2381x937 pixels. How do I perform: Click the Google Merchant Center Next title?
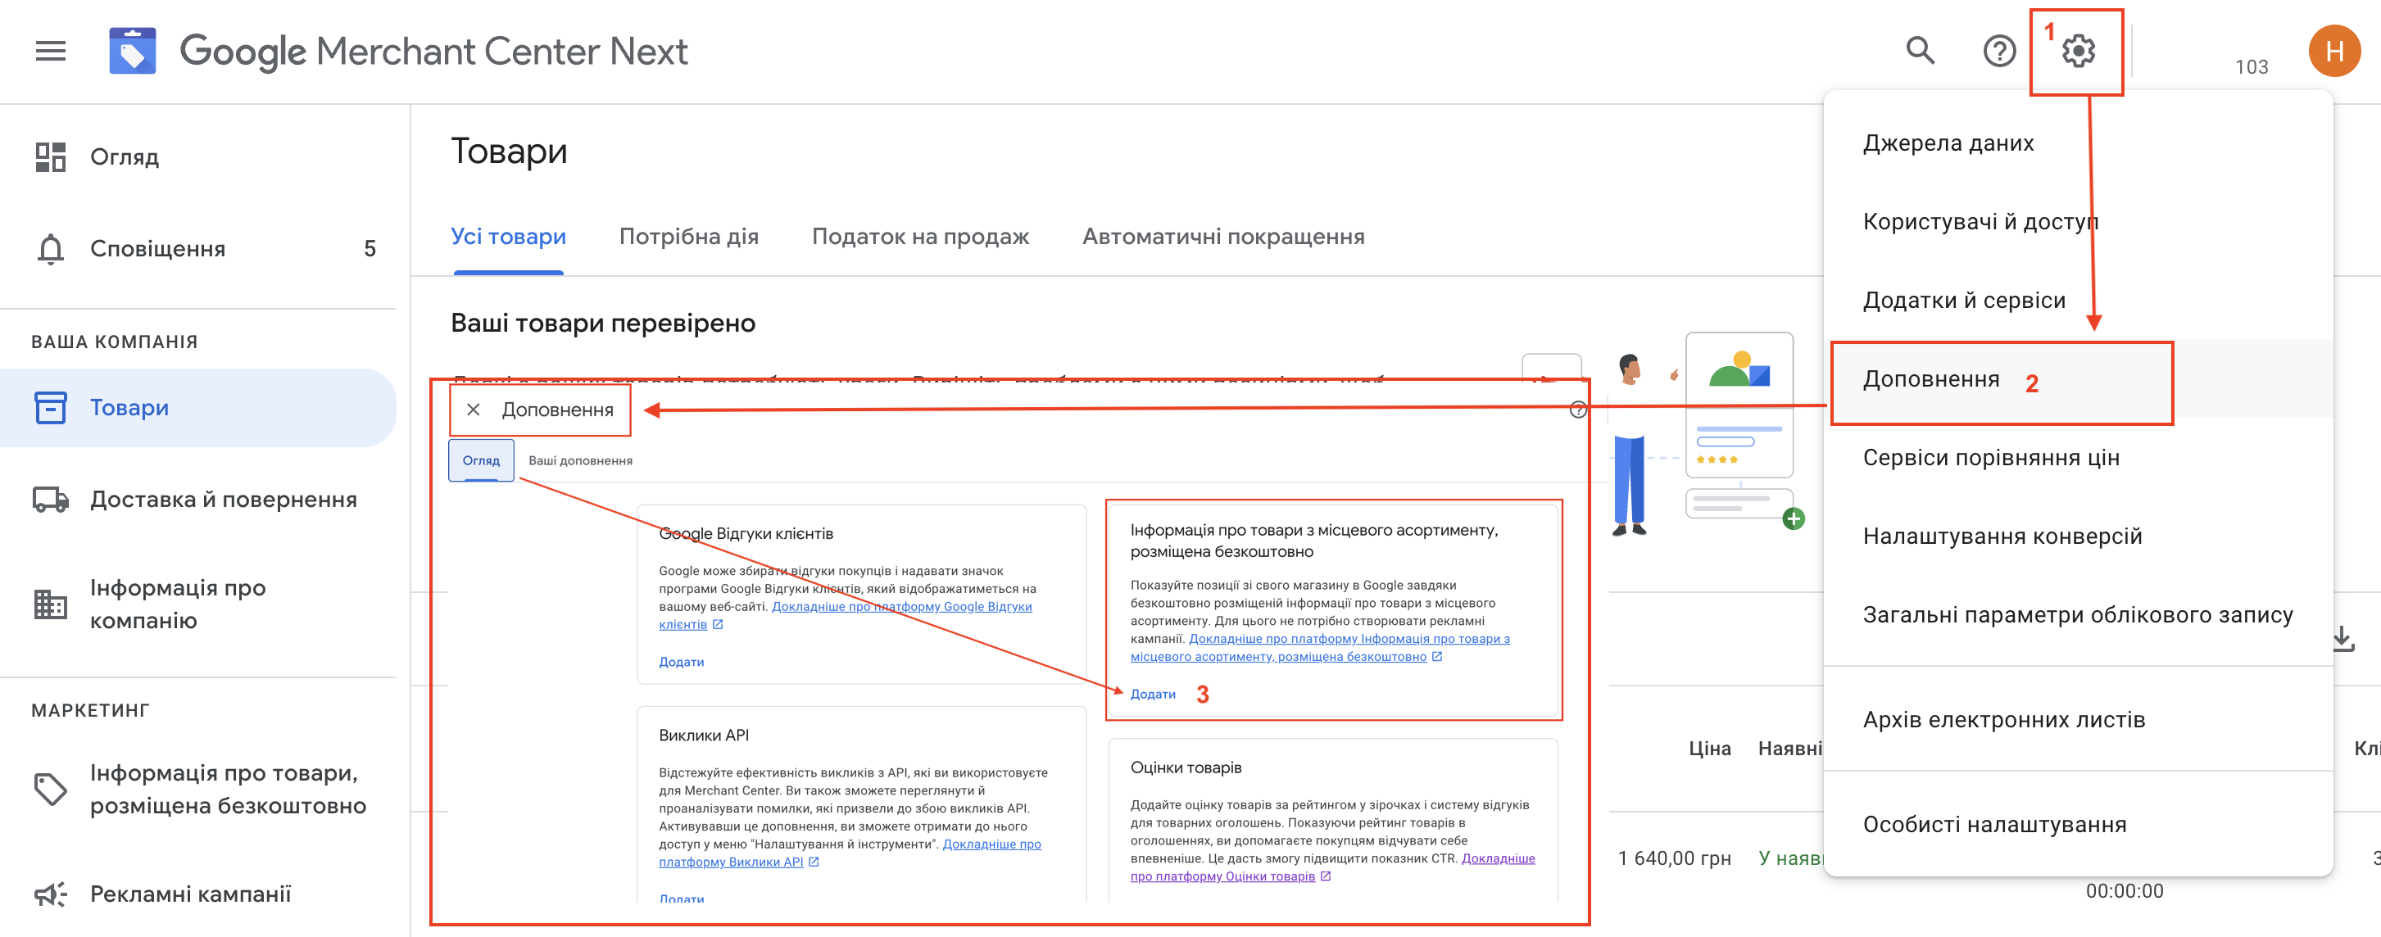(x=433, y=51)
